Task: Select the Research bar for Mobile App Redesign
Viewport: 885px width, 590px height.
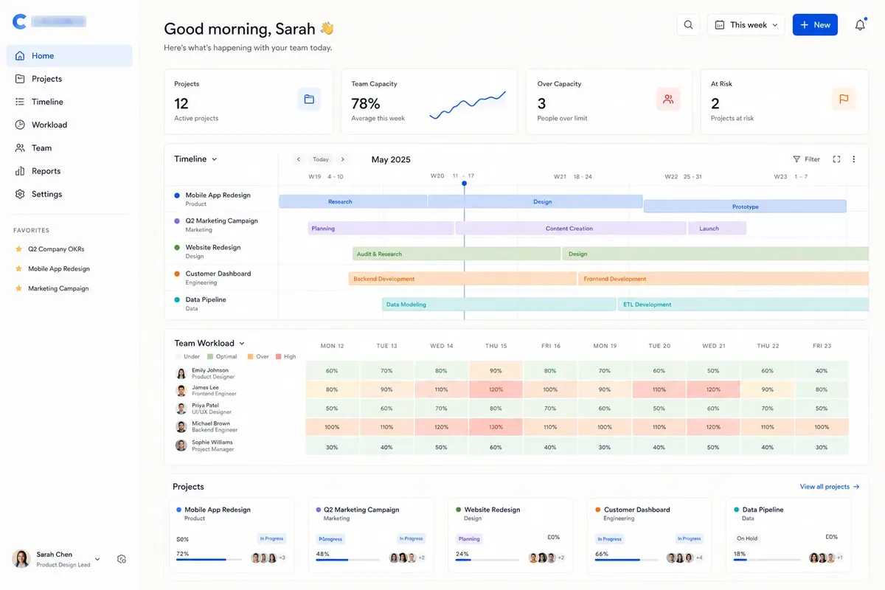Action: [x=353, y=201]
